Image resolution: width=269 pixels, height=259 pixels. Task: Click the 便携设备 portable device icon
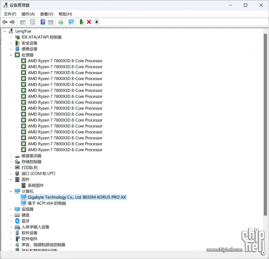click(17, 49)
